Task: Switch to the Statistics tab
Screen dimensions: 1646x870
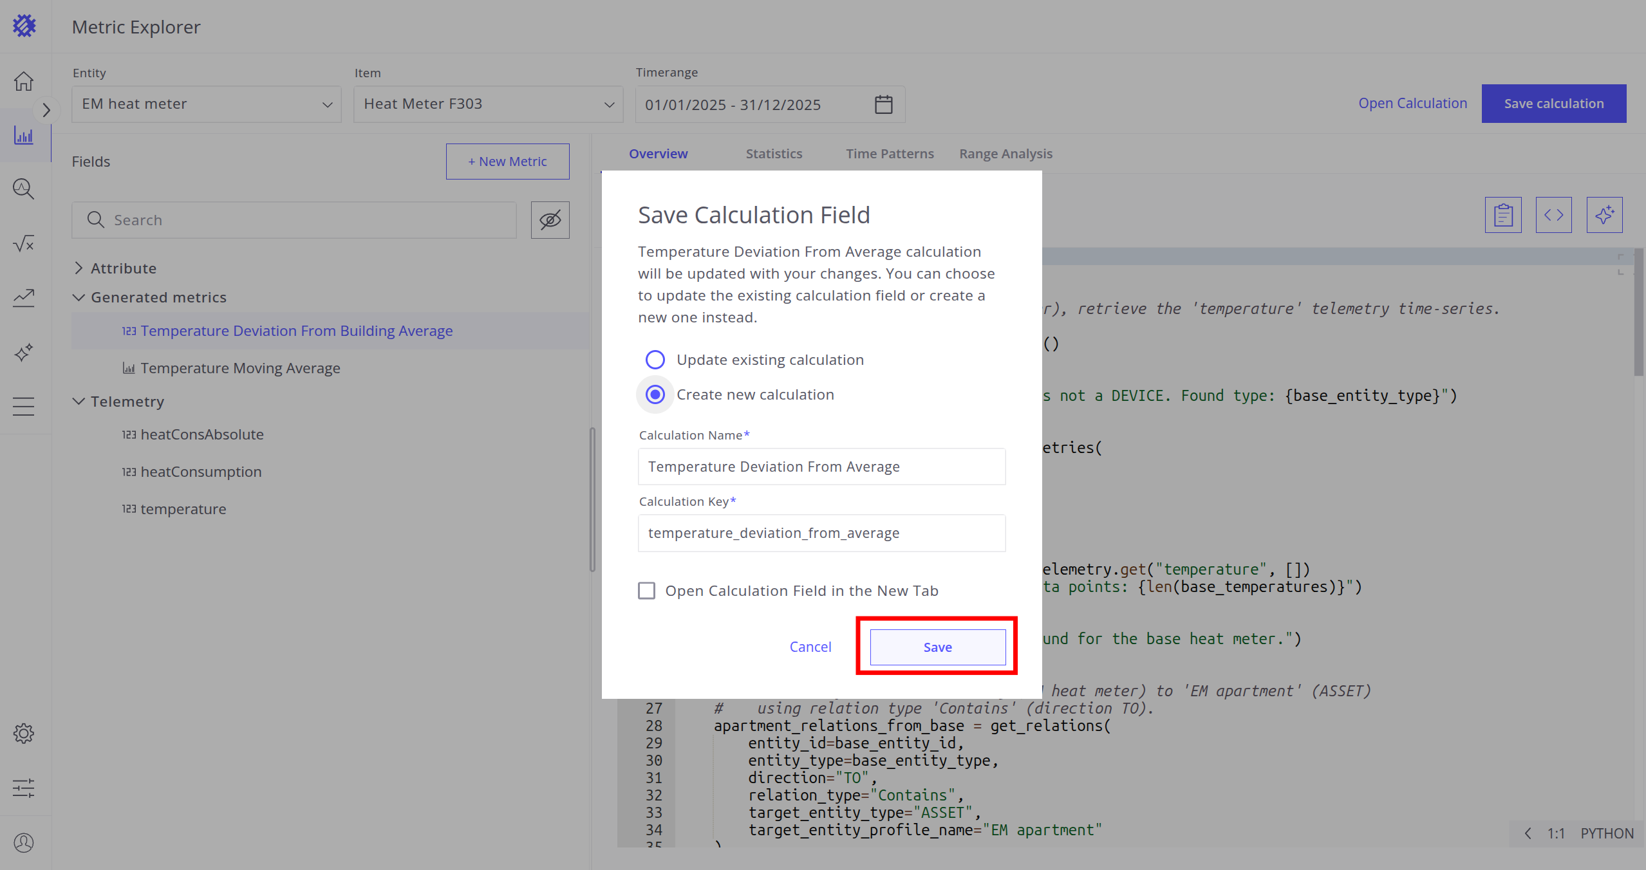Action: point(774,154)
